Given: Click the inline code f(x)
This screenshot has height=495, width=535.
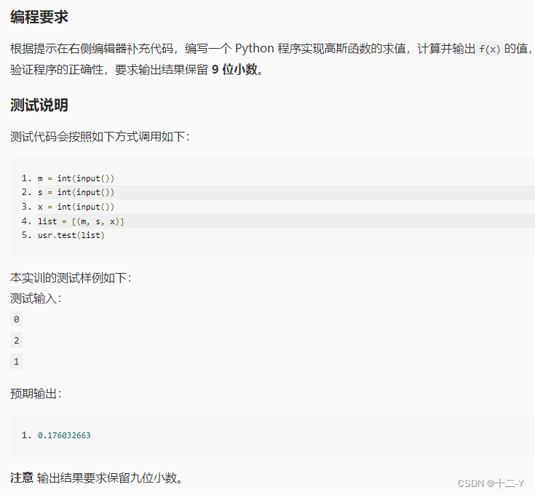Looking at the screenshot, I should [490, 49].
